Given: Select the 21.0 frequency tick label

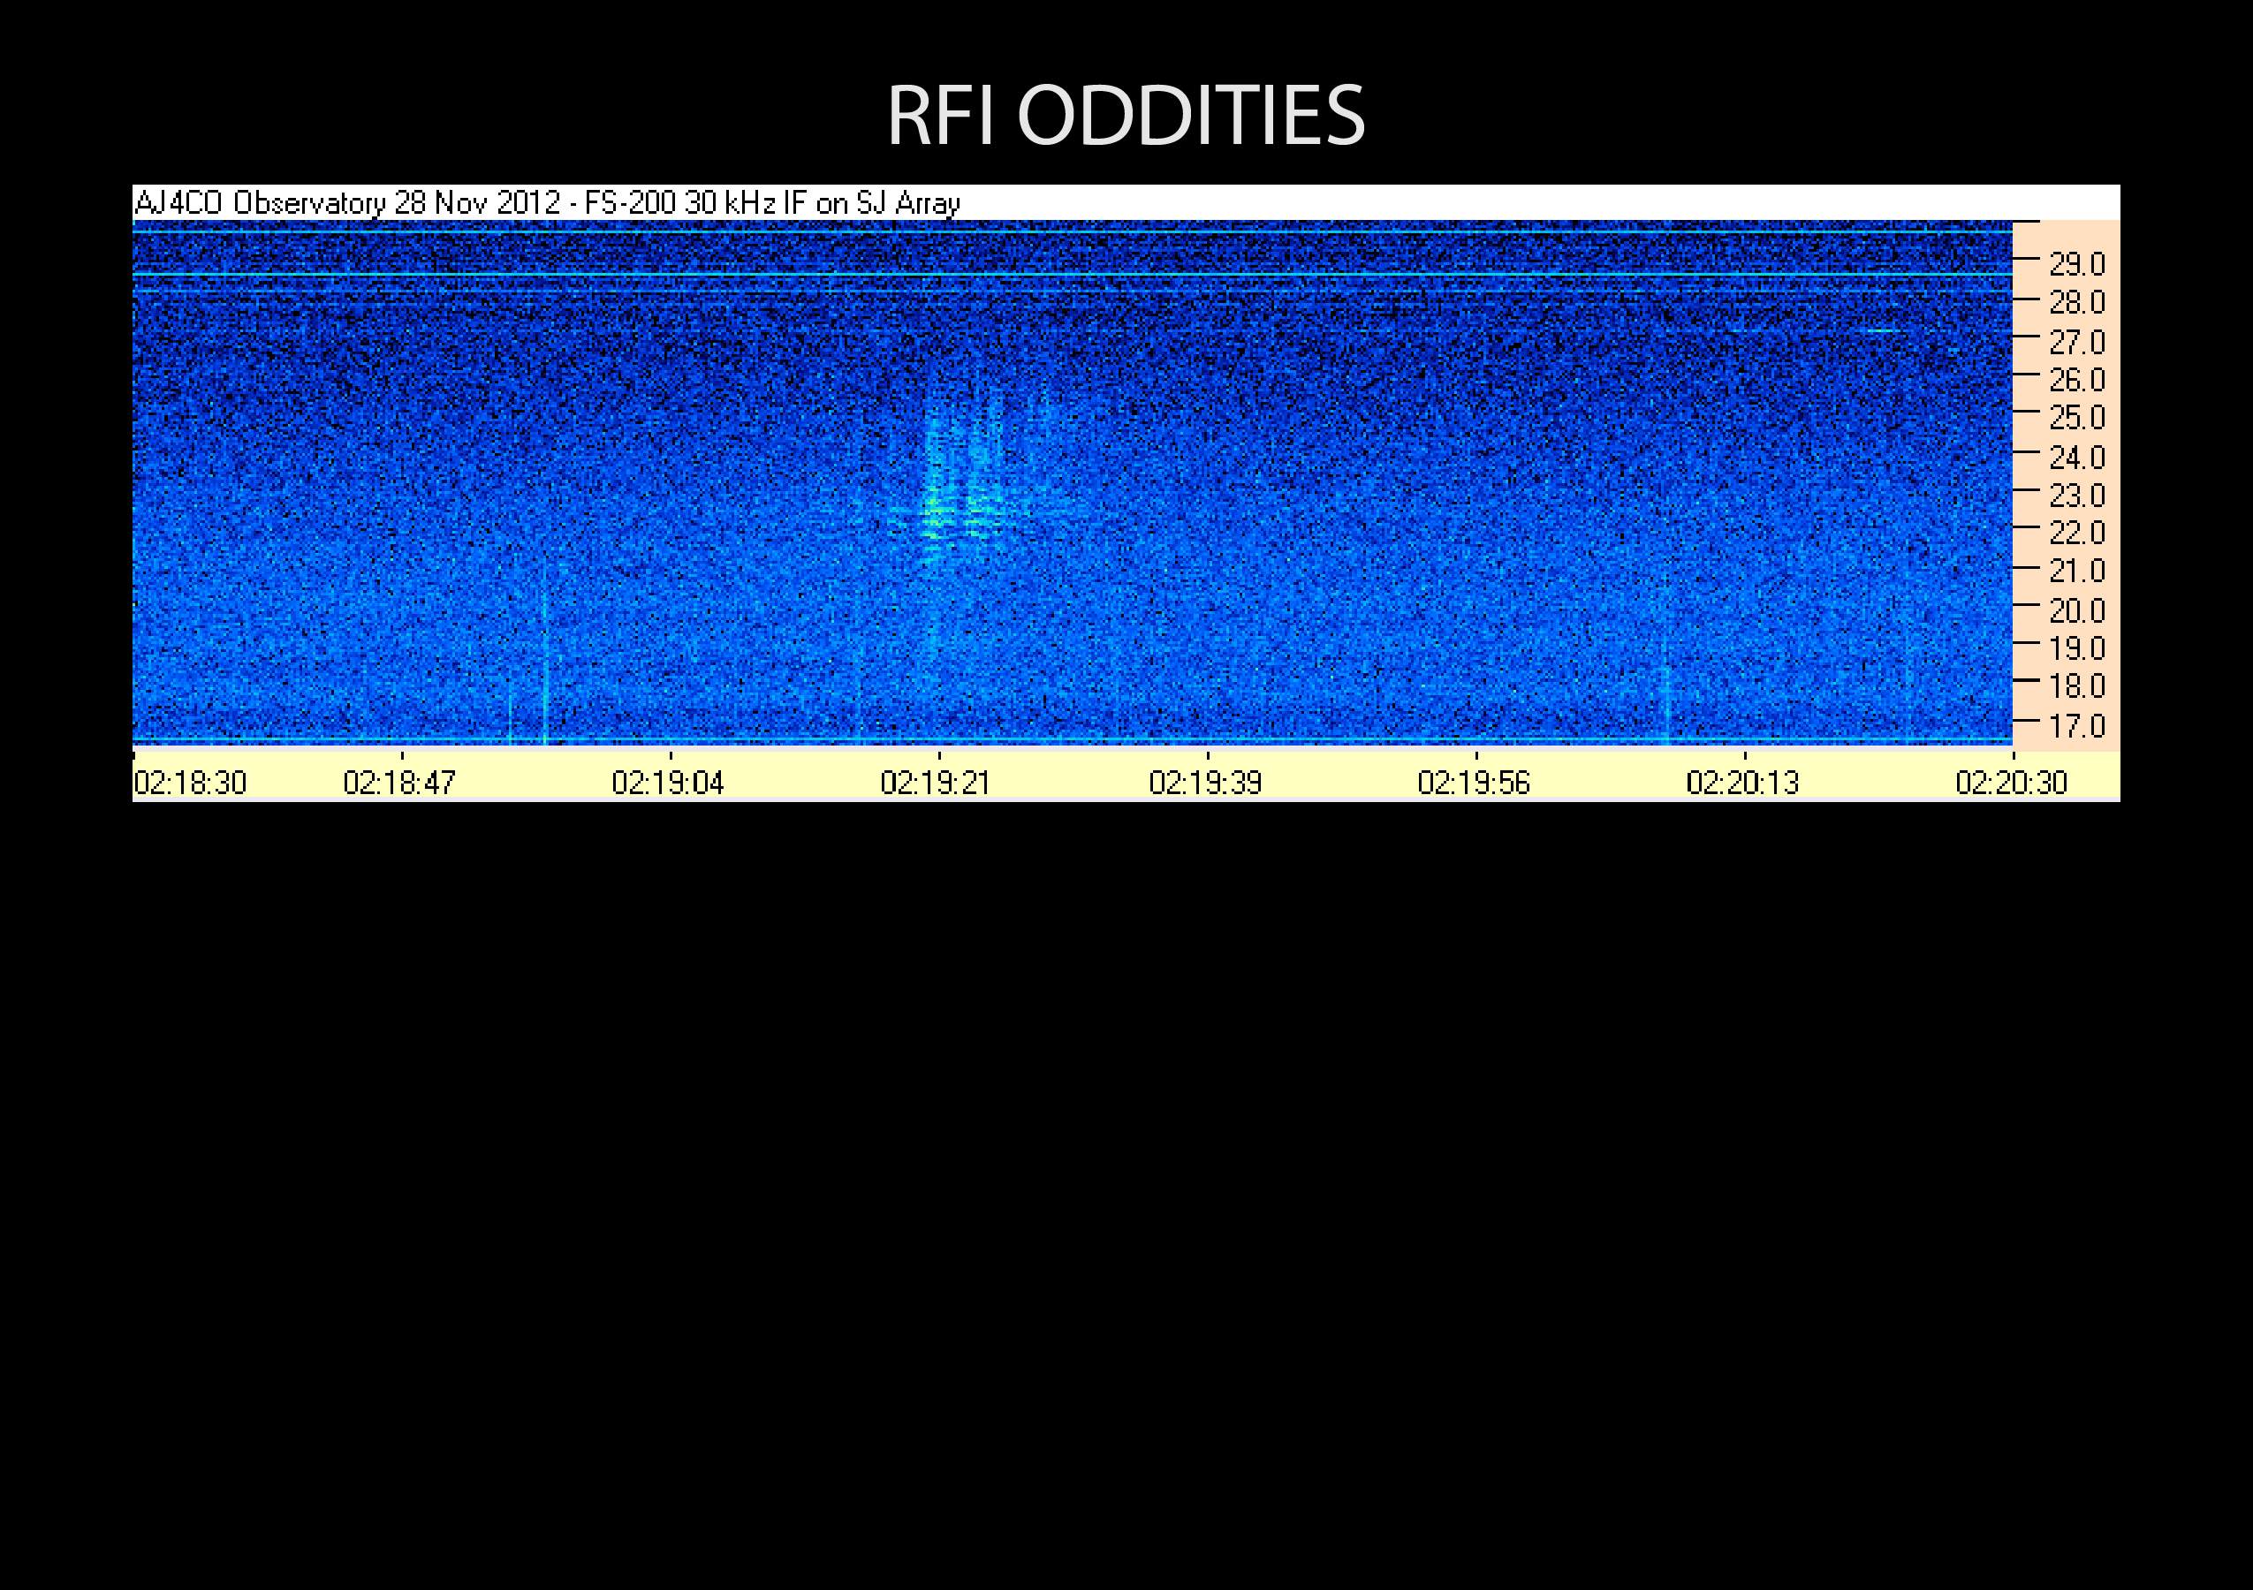Looking at the screenshot, I should (2076, 571).
